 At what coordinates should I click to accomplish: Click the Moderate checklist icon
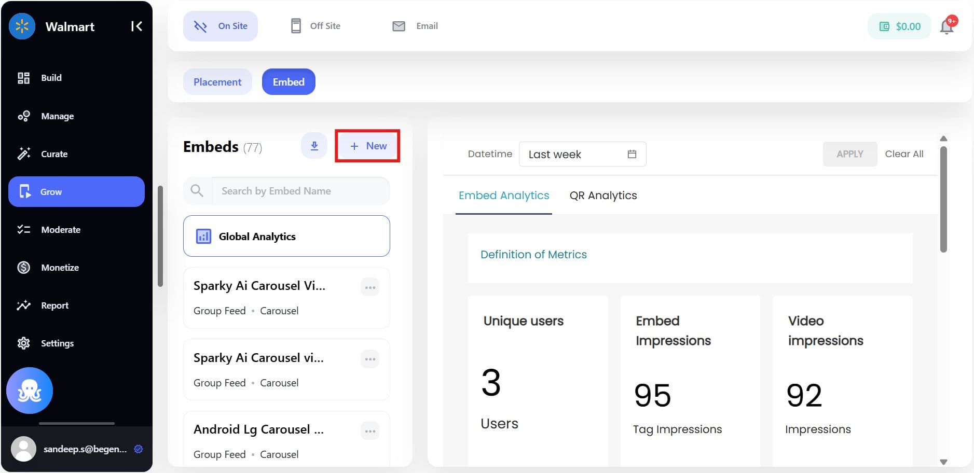click(23, 230)
